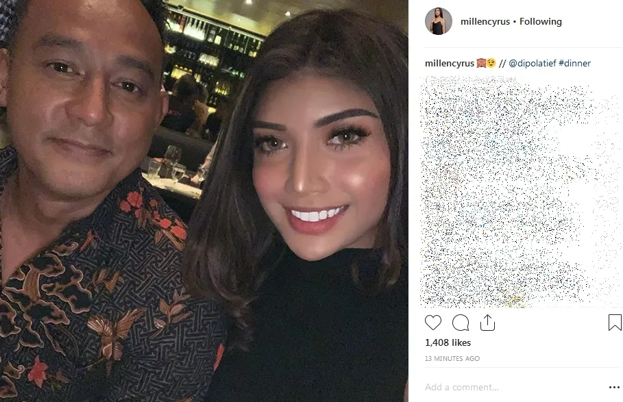Viewport: 623px width, 402px height.
Task: Share the post using the upload arrow icon
Action: tap(487, 323)
